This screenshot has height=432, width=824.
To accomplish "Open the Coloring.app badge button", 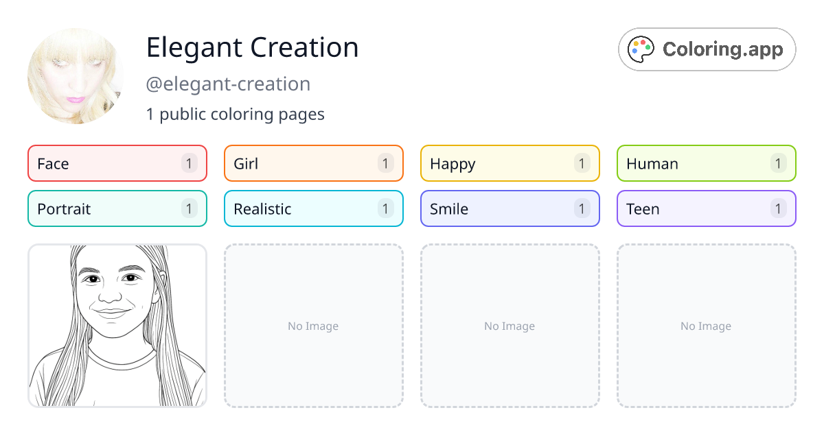I will 707,49.
